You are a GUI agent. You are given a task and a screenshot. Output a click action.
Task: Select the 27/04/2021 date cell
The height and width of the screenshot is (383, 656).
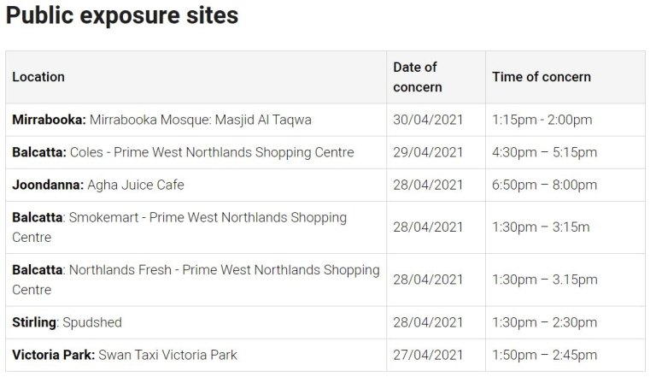[x=428, y=355]
